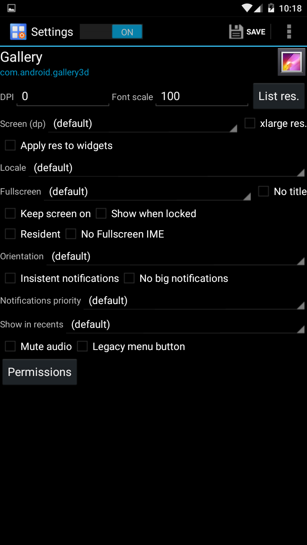Viewport: 307px width, 545px height.
Task: Tap the App Settings icon in header
Action: pos(18,32)
